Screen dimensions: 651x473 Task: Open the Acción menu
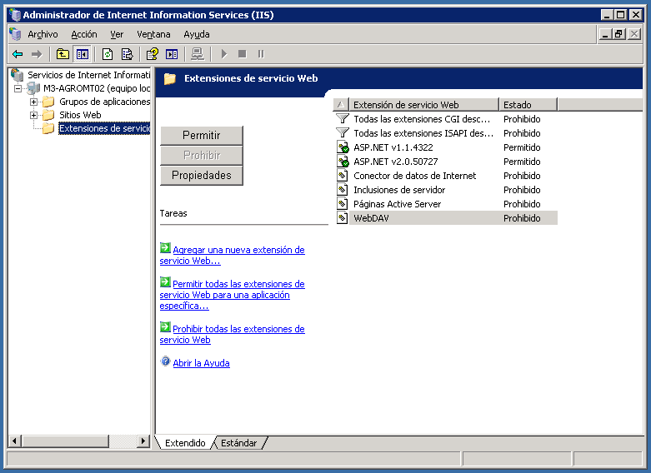84,34
